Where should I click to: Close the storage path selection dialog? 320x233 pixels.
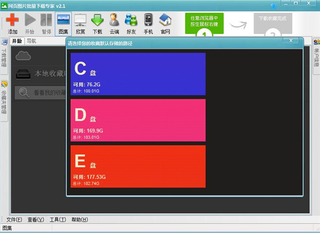tap(291, 41)
